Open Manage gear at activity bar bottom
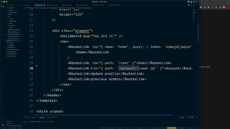This screenshot has height=129, width=230. point(3,125)
